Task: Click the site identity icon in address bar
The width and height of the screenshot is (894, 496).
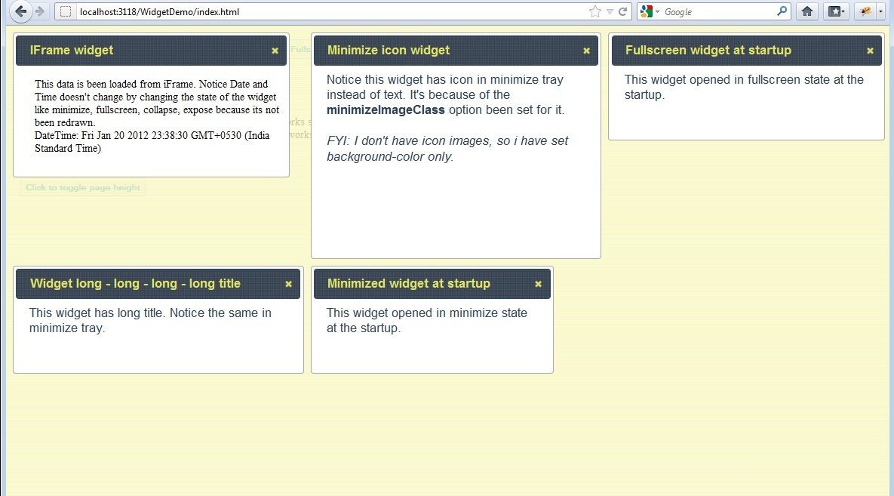Action: click(x=64, y=11)
